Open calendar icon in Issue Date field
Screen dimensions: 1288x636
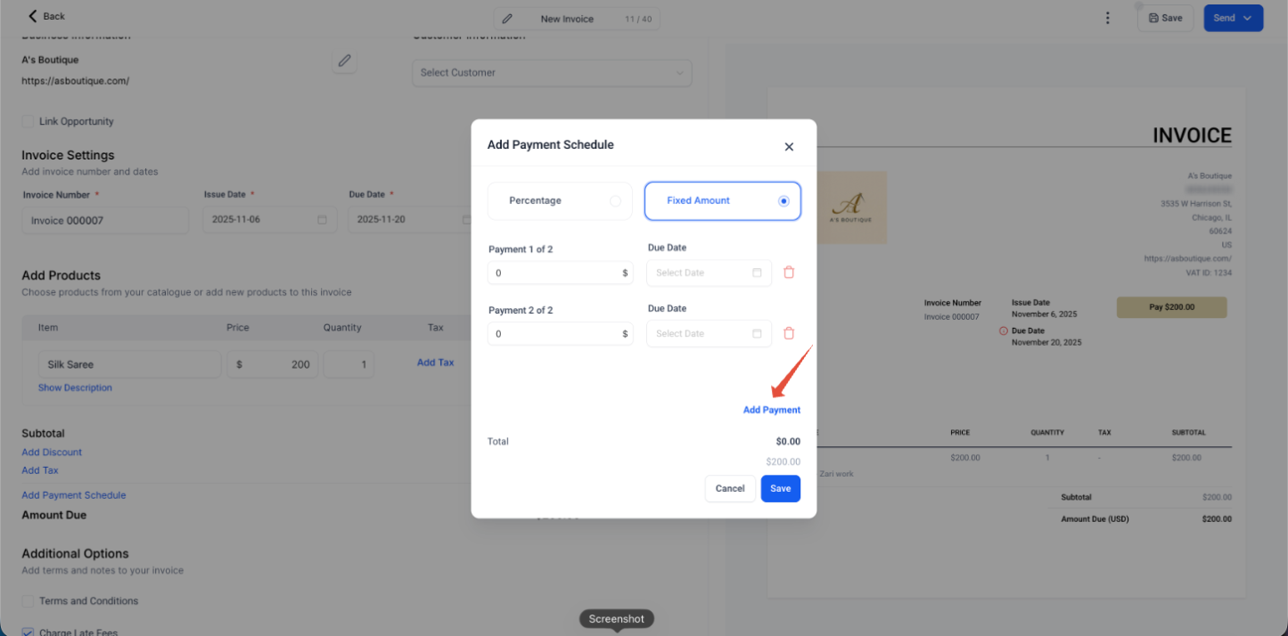[322, 219]
